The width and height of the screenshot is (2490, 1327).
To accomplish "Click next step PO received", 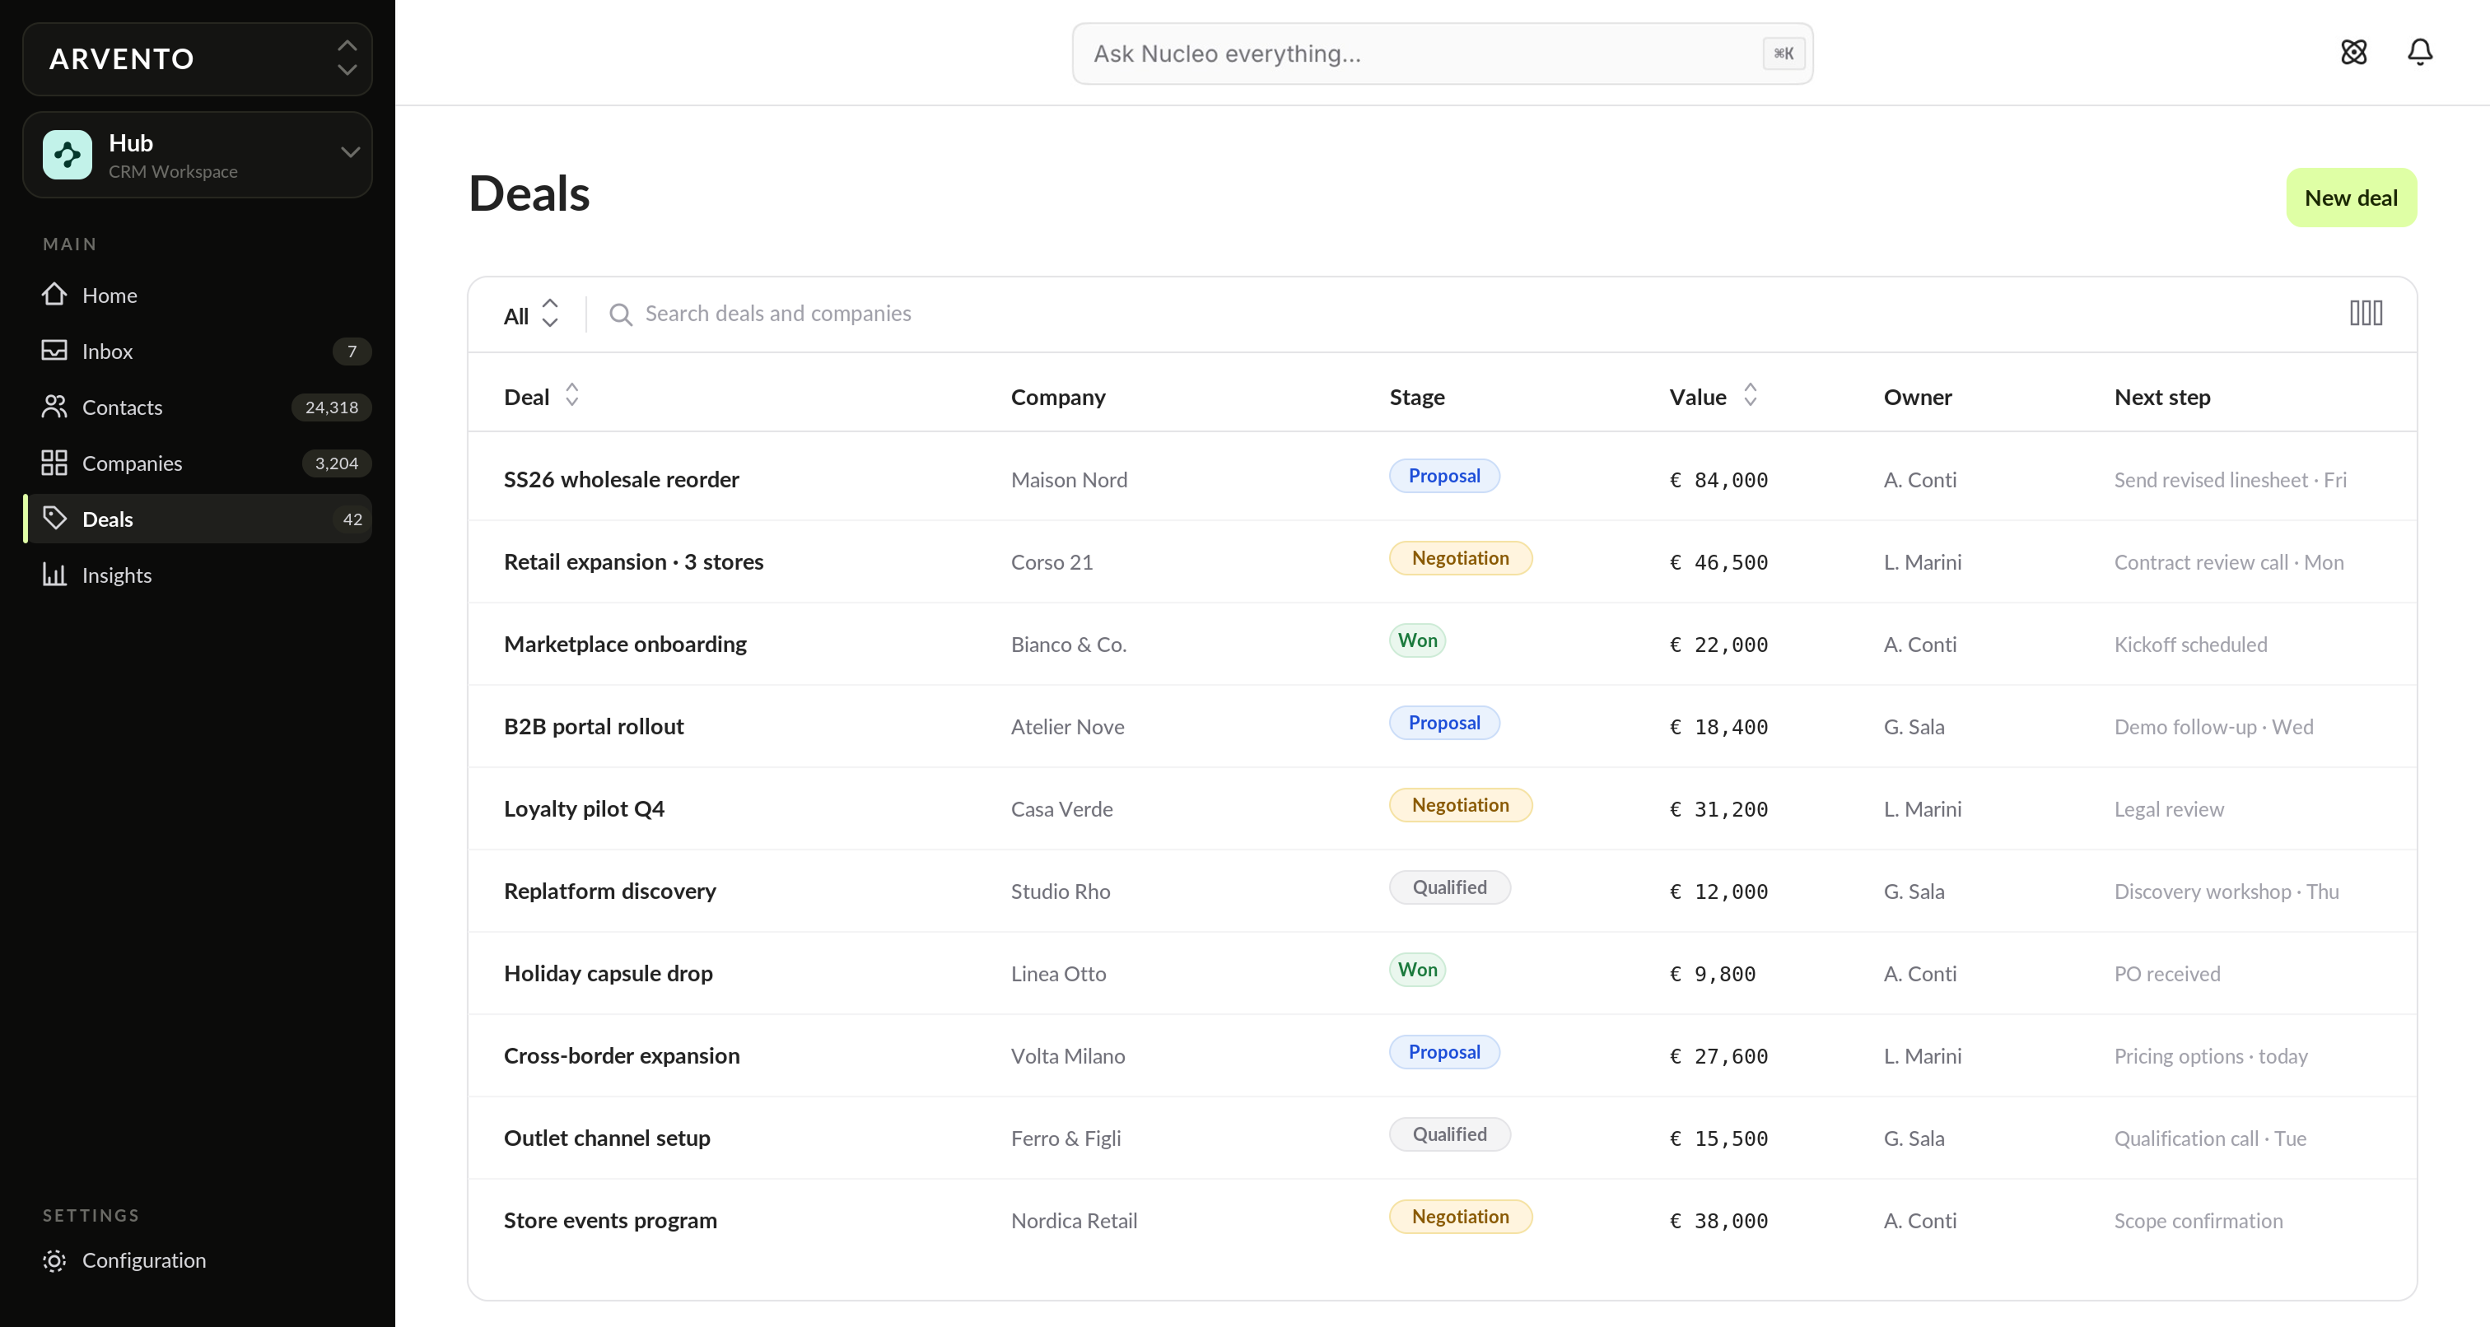I will coord(2166,973).
